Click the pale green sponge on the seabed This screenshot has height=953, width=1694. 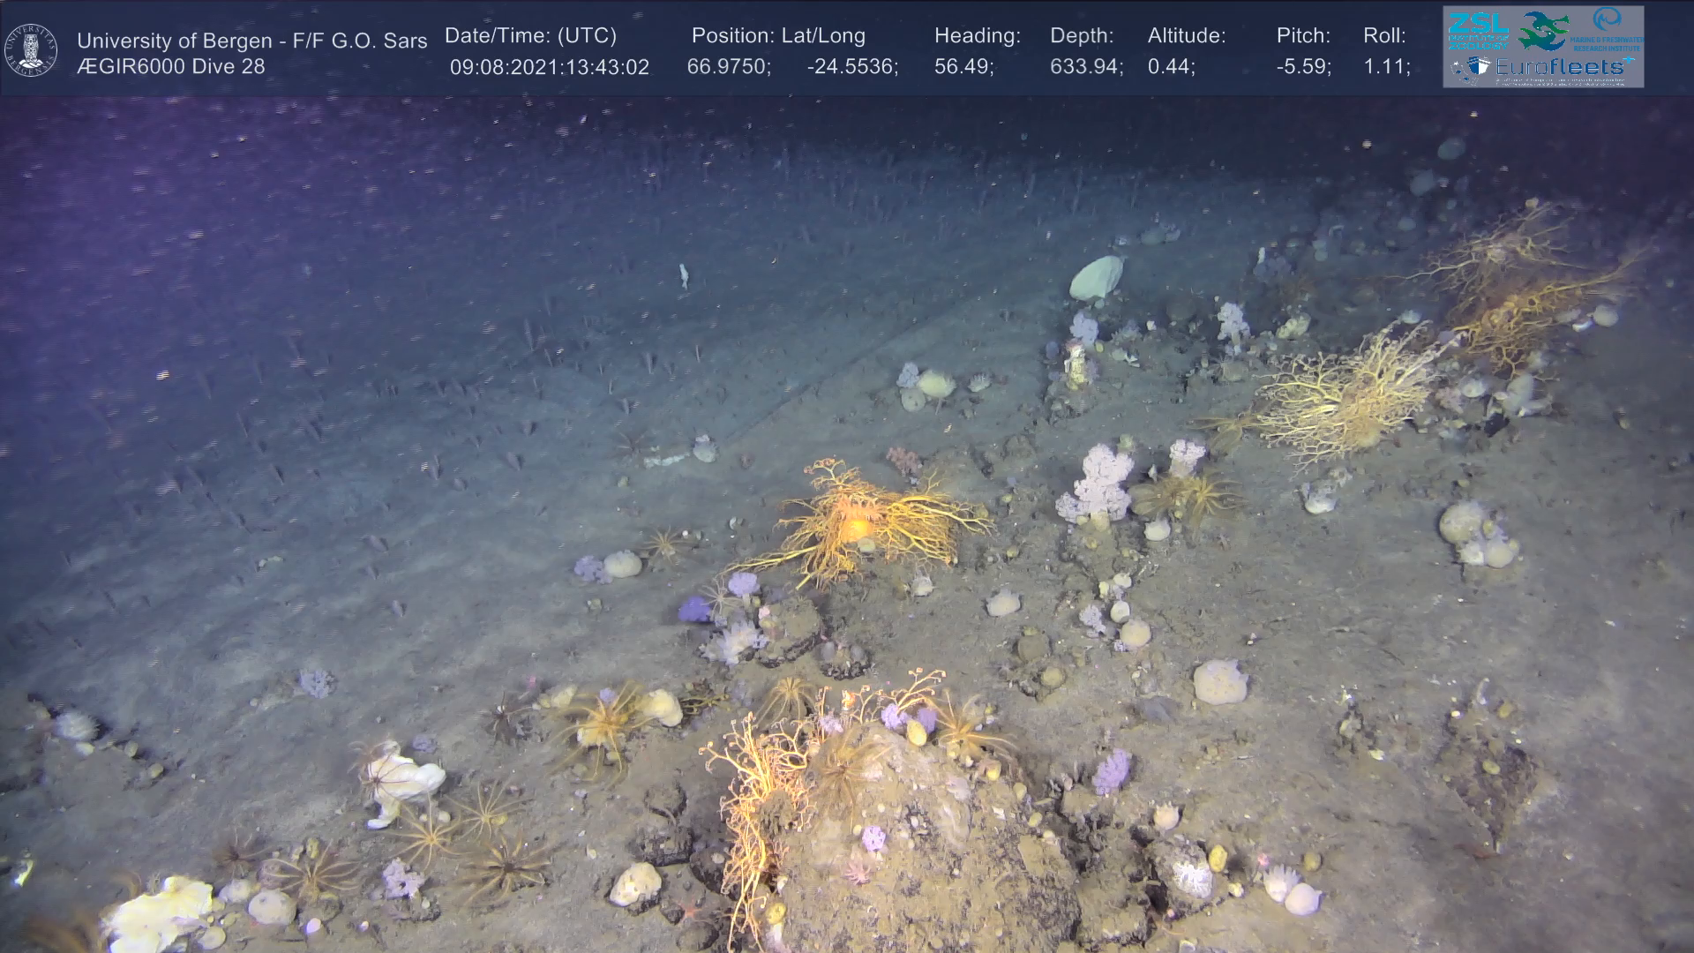pos(1096,277)
